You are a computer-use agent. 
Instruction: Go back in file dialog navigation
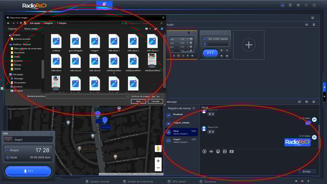coord(9,23)
